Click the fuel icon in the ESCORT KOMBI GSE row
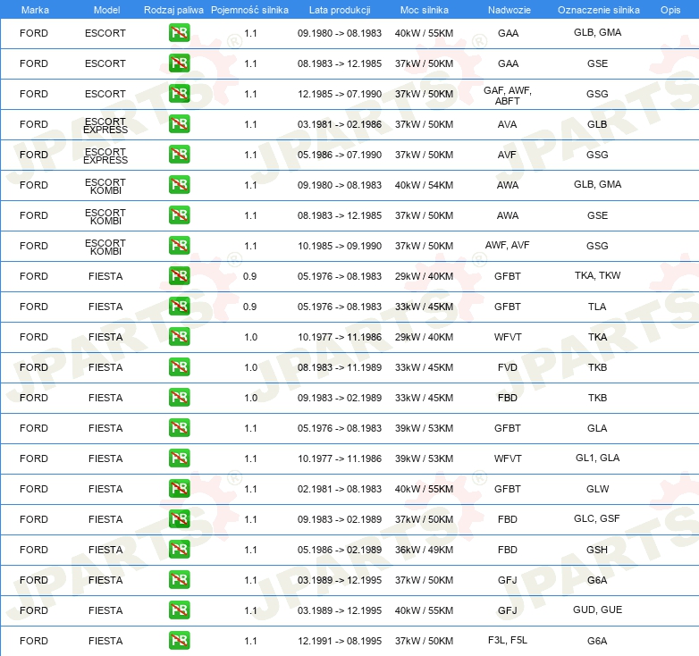This screenshot has width=699, height=656. 179,214
